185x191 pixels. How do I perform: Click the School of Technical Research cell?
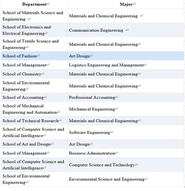click(34, 121)
